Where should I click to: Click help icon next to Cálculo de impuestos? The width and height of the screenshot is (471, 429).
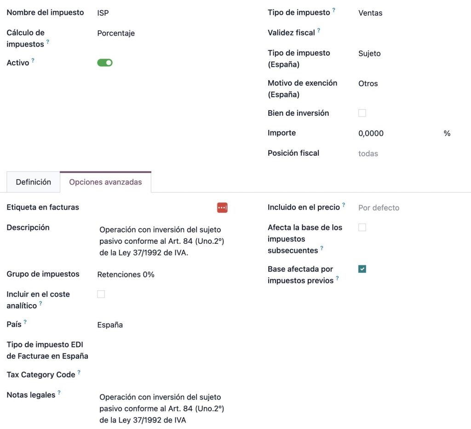[x=47, y=42]
